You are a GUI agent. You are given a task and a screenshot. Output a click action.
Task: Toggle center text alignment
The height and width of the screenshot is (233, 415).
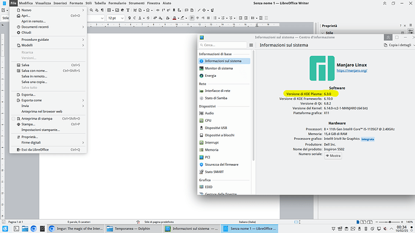pyautogui.click(x=197, y=18)
